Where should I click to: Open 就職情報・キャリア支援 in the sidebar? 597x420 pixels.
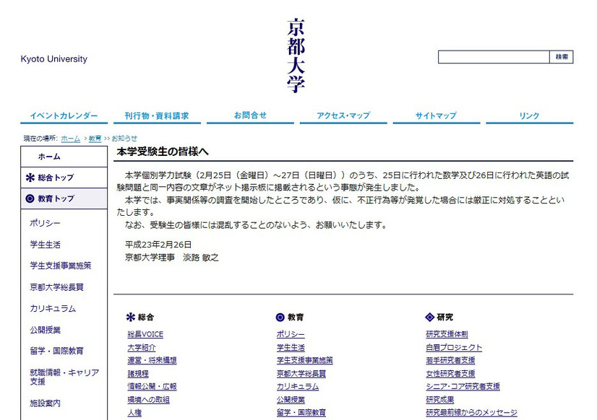tap(64, 377)
